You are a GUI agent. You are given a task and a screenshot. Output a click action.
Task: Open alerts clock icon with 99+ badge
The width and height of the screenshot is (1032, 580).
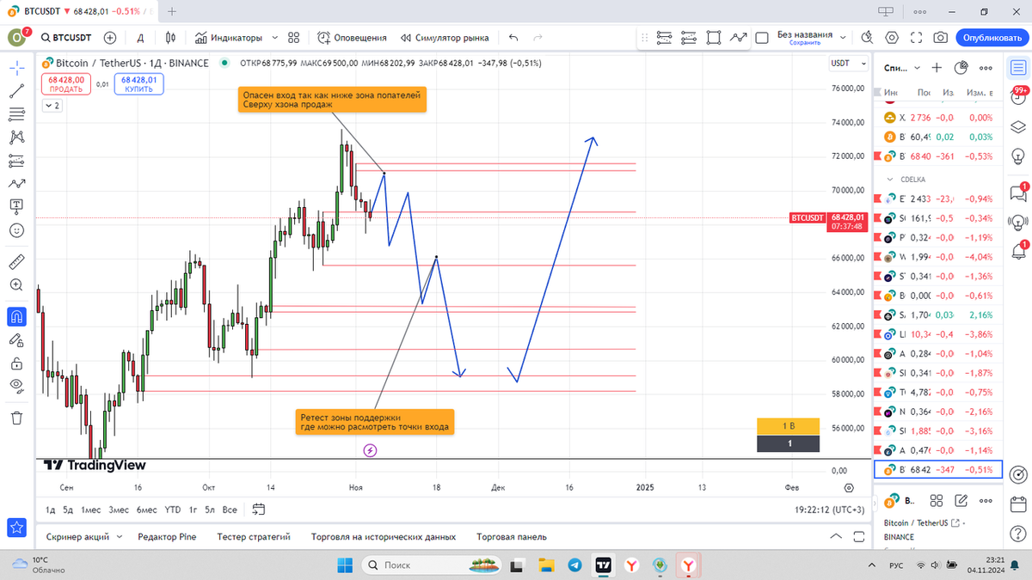pyautogui.click(x=1017, y=96)
